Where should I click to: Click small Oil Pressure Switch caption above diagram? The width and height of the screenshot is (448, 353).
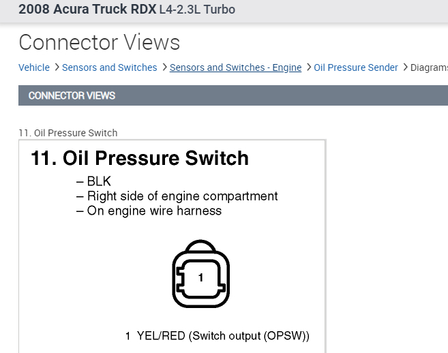pos(68,133)
